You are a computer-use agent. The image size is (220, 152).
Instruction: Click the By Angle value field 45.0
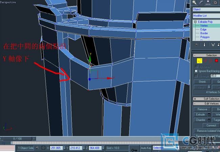click(x=215, y=76)
